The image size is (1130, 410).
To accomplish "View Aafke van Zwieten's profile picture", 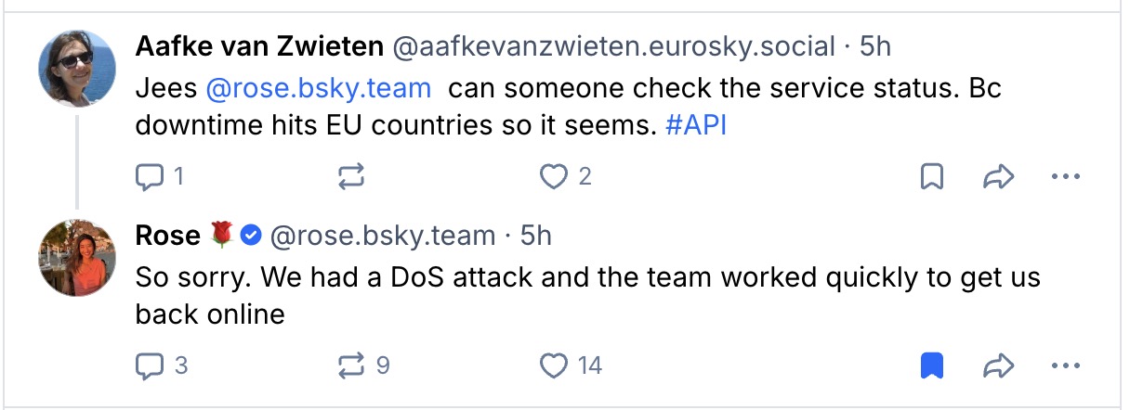I will [77, 69].
